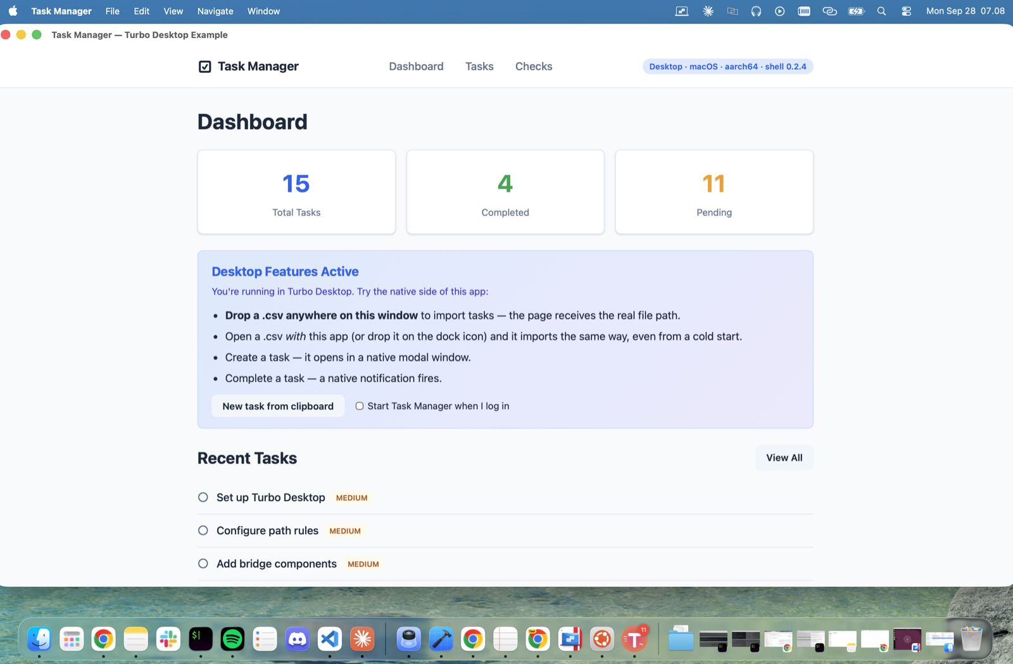Image resolution: width=1013 pixels, height=664 pixels.
Task: Open Slack from the dock
Action: click(168, 639)
